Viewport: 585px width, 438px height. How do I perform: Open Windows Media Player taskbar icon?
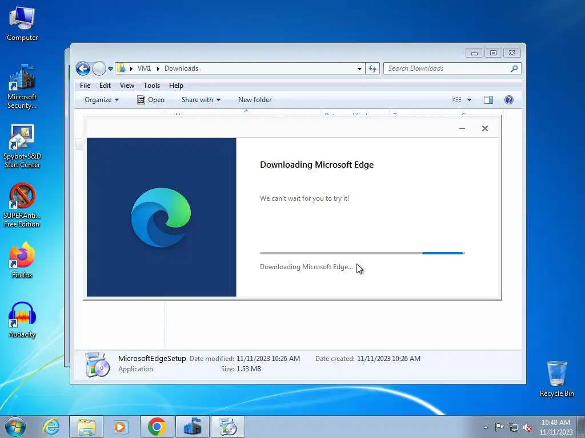(x=120, y=427)
